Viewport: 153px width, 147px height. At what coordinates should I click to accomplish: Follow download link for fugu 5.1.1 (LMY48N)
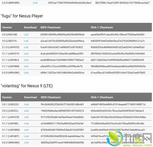[x=26, y=66]
